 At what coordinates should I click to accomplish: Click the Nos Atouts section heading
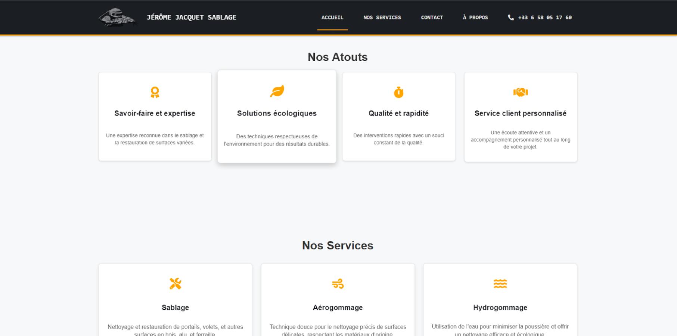(338, 57)
